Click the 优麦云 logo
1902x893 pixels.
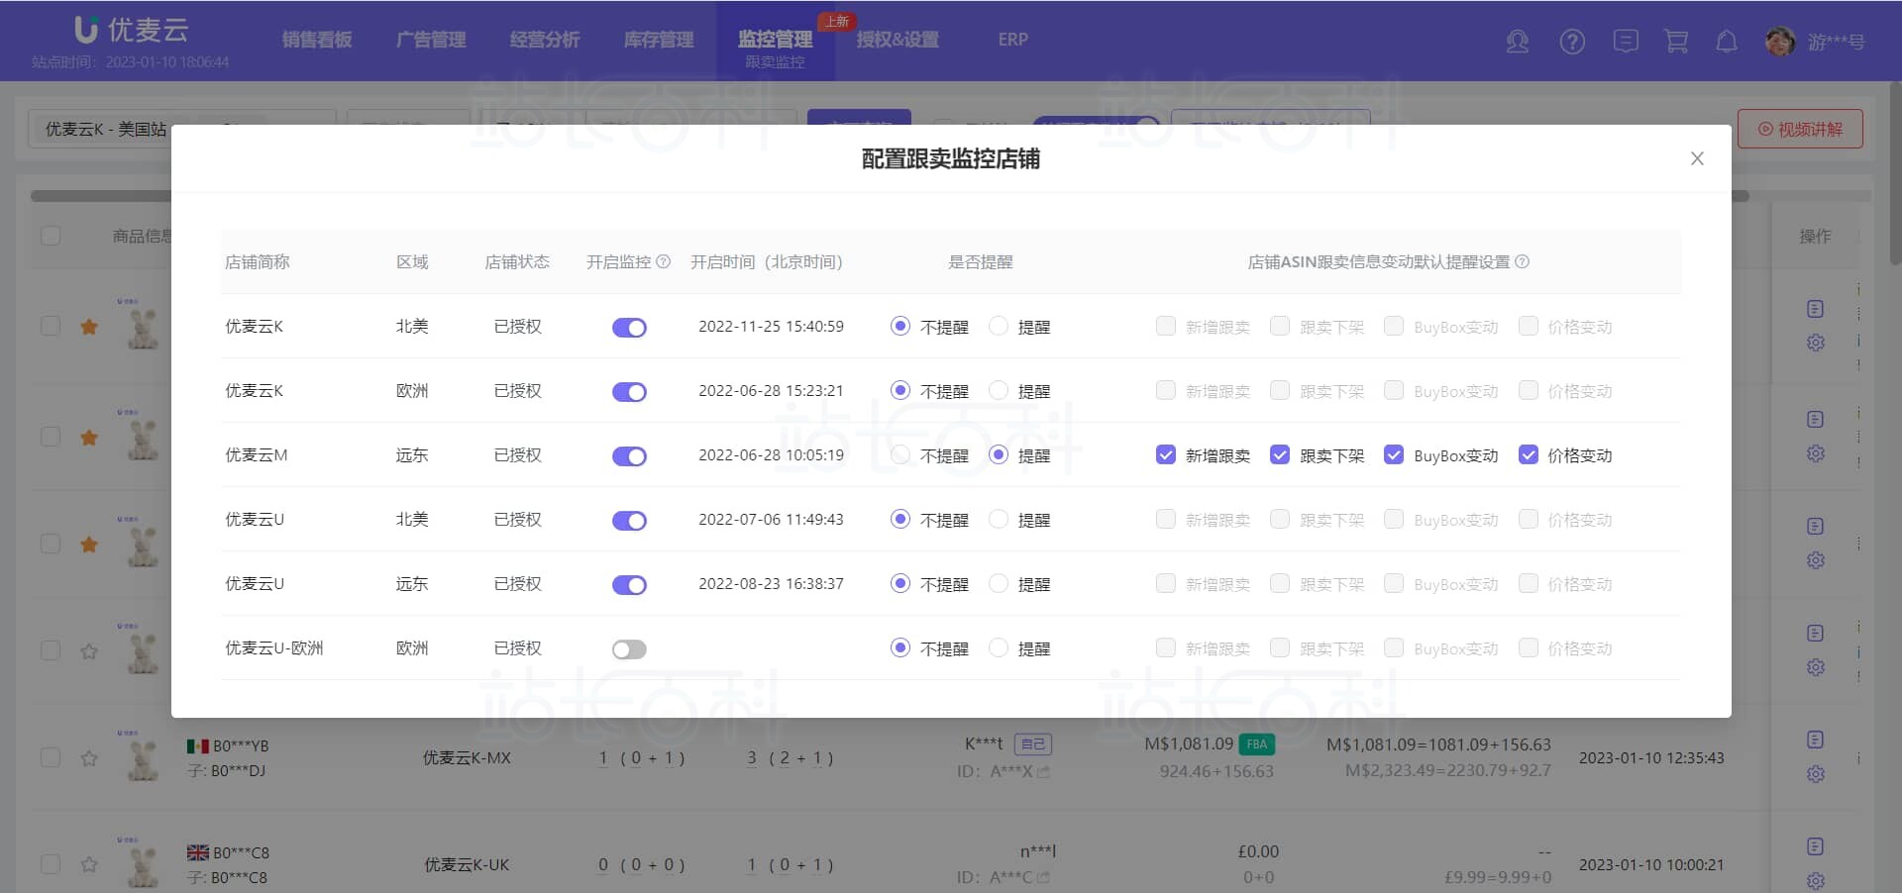coord(132,30)
